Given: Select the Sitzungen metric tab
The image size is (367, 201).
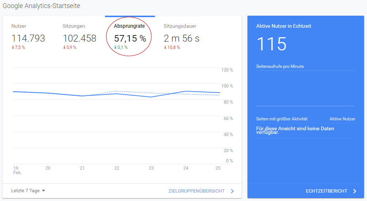Looking at the screenshot, I should pyautogui.click(x=79, y=37).
